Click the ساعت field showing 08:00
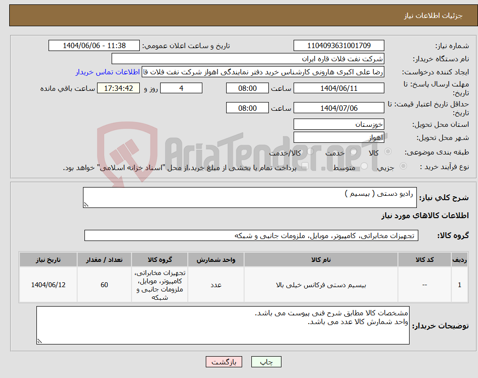478x378 pixels. point(247,88)
